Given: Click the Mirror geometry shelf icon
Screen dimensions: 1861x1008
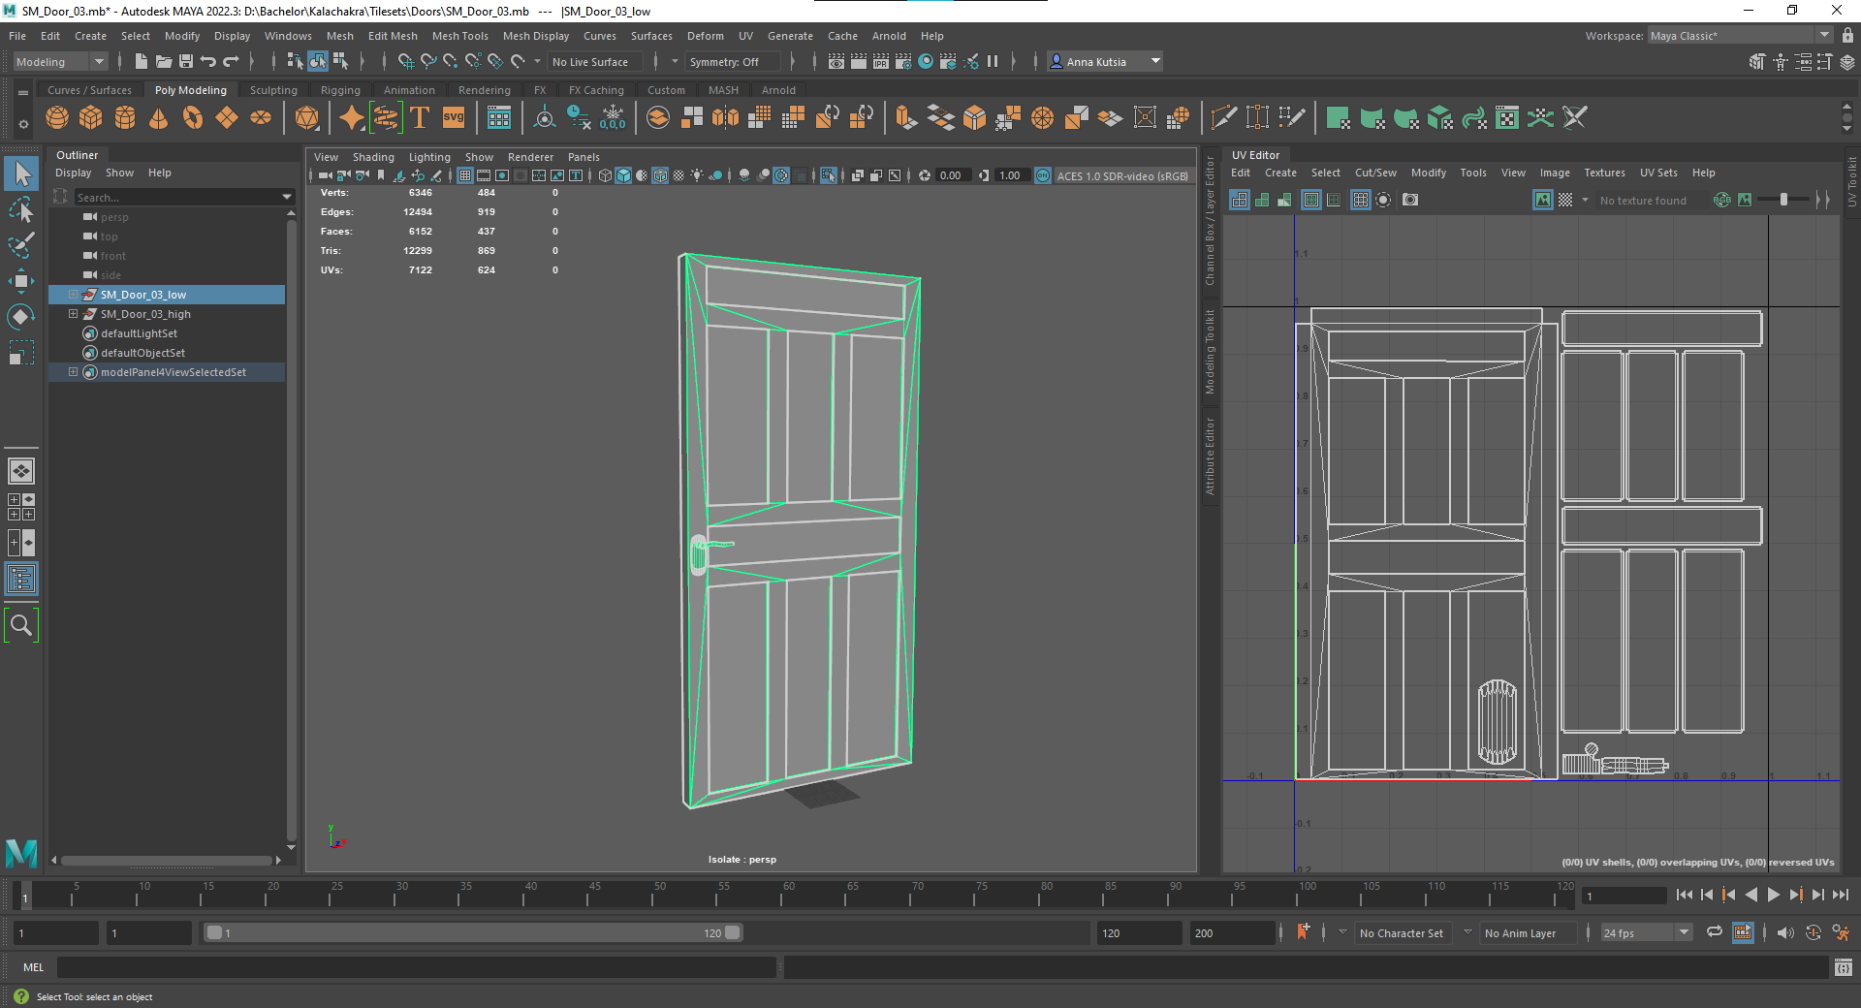Looking at the screenshot, I should [x=725, y=118].
